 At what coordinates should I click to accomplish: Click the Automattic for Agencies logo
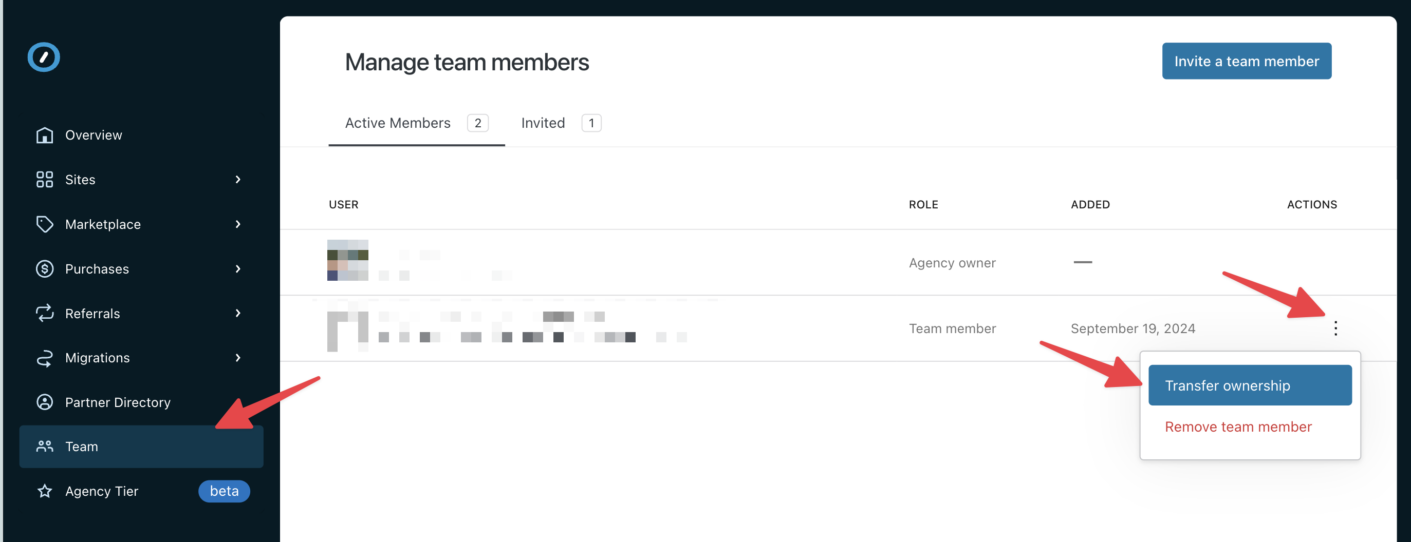pyautogui.click(x=44, y=57)
